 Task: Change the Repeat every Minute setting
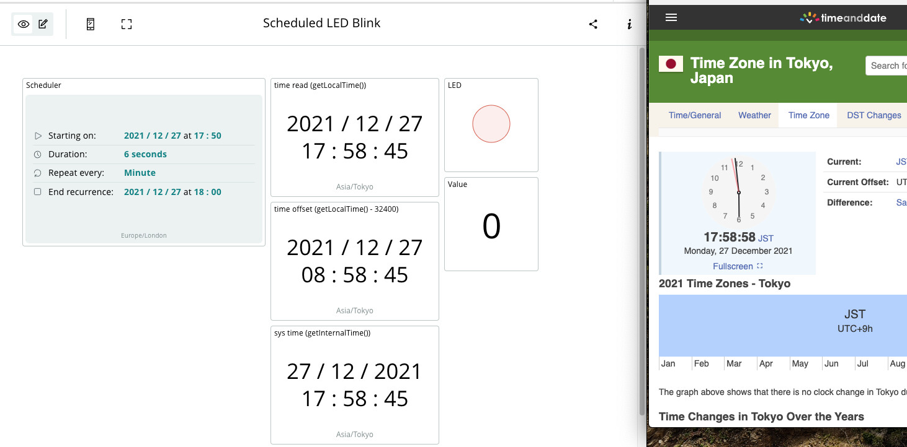[x=140, y=173]
